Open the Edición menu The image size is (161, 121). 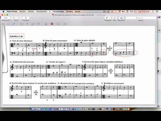point(31,11)
